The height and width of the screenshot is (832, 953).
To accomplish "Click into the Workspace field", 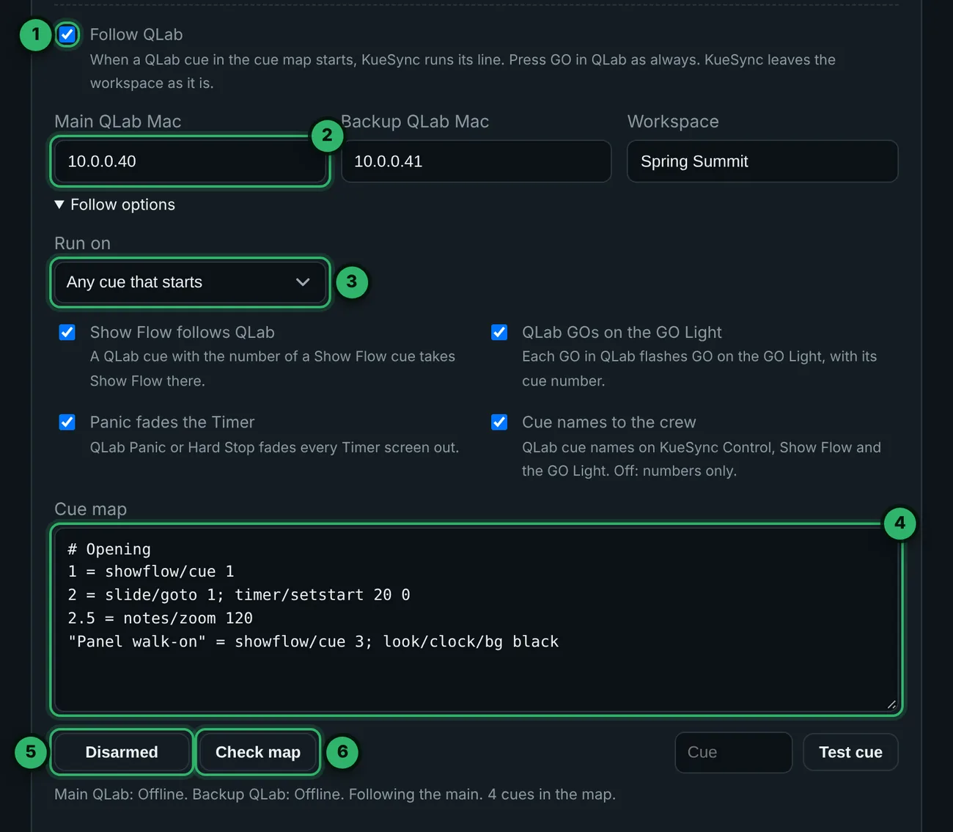I will point(762,161).
